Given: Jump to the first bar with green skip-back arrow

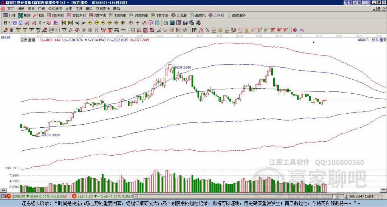Looking at the screenshot, I should coord(64,23).
